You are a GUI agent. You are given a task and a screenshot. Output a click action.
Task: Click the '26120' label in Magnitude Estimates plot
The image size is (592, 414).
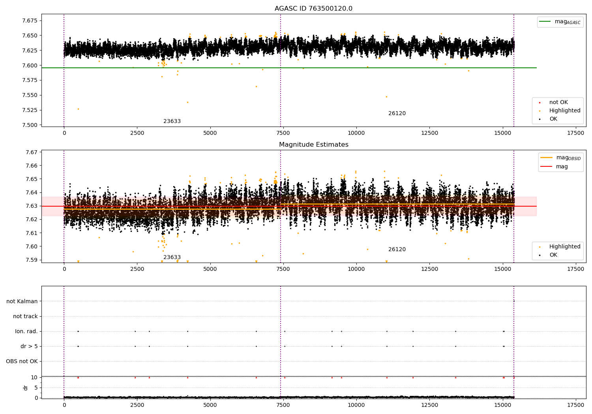[x=397, y=250]
